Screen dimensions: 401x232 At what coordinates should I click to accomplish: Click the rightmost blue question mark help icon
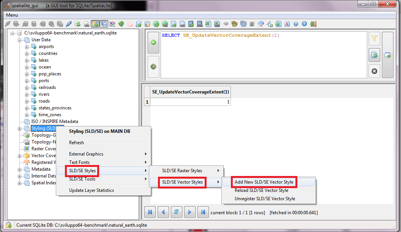[304, 24]
